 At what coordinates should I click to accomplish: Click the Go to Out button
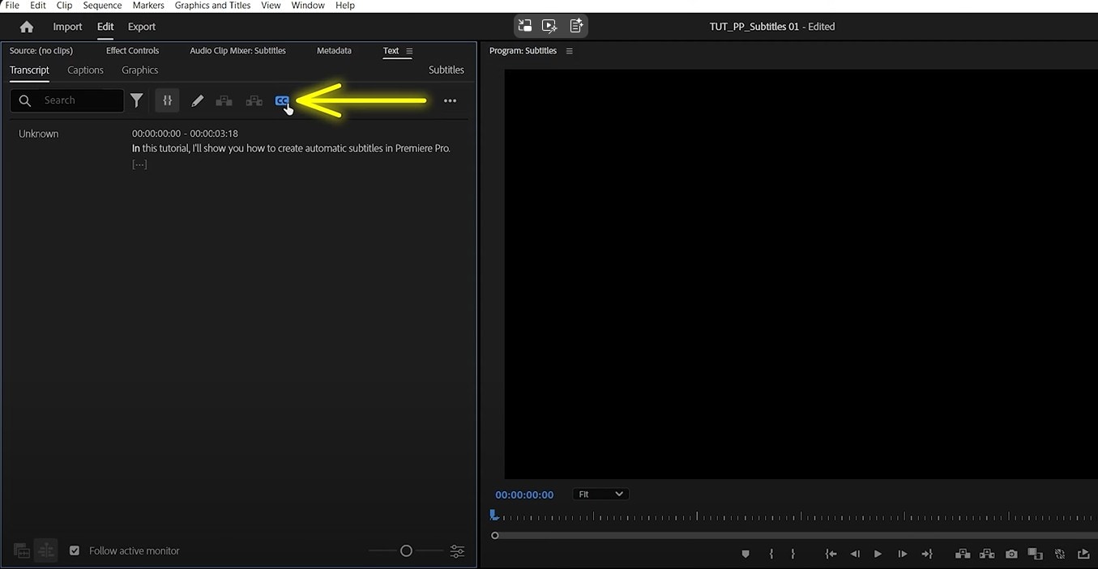[x=927, y=554]
